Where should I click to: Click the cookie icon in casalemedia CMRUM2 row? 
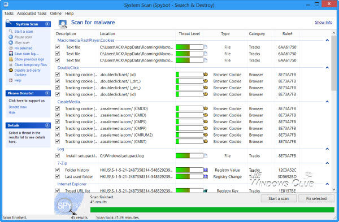pyautogui.click(x=206, y=135)
